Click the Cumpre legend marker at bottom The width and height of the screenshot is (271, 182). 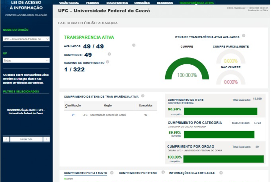[65, 179]
